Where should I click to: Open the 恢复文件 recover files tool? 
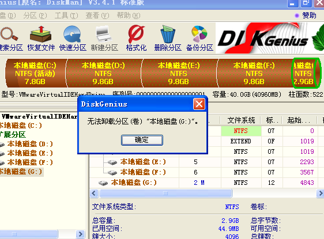[x=40, y=34]
